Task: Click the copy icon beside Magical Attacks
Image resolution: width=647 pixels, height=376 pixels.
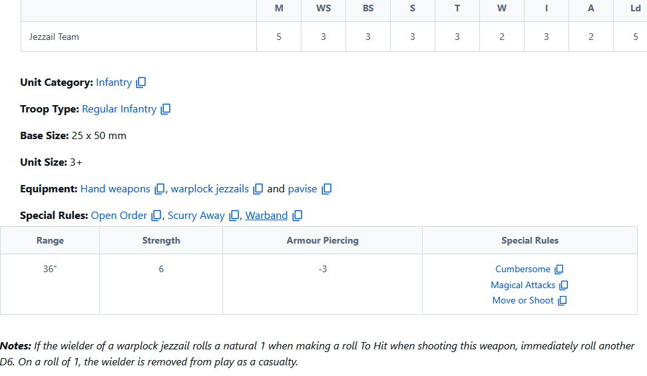Action: (x=564, y=285)
